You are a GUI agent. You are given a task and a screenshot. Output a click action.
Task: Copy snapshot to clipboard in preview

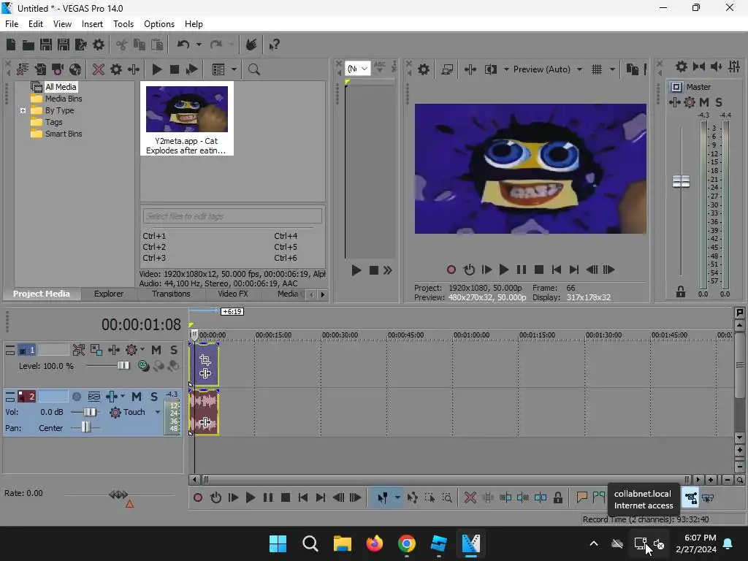point(632,69)
